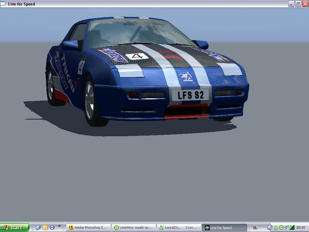Open the LimeWire tray icon
Image resolution: width=309 pixels, height=232 pixels.
pos(281,227)
